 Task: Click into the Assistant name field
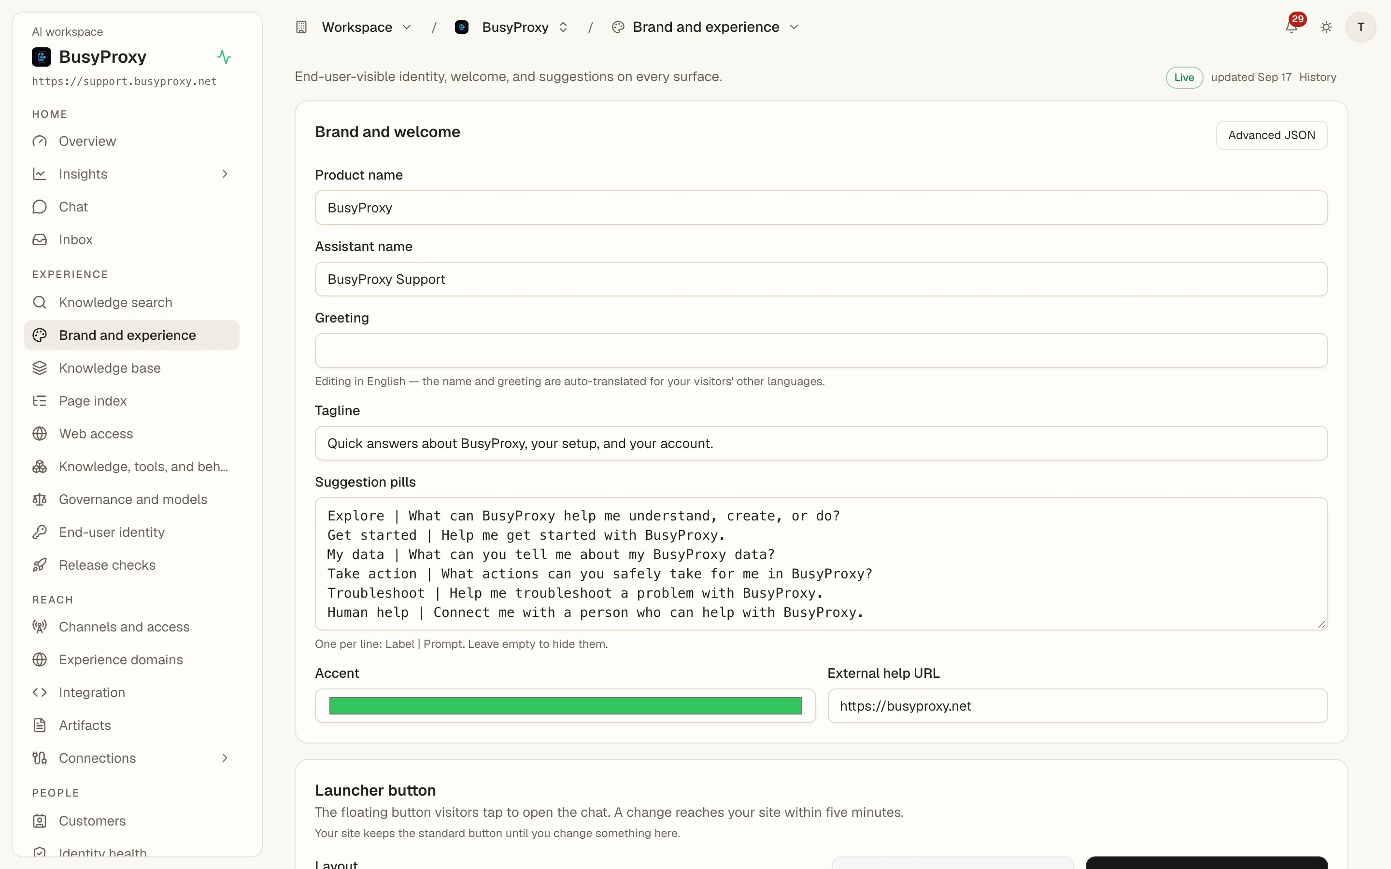[821, 280]
